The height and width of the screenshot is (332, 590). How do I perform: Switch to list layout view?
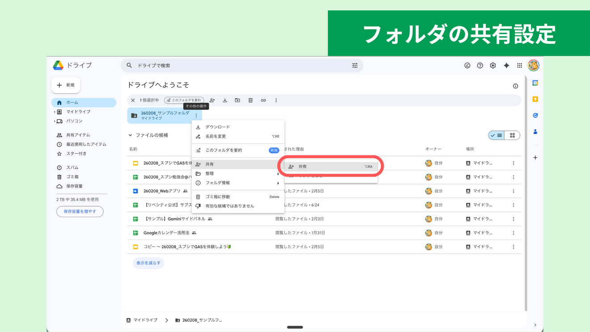[497, 135]
